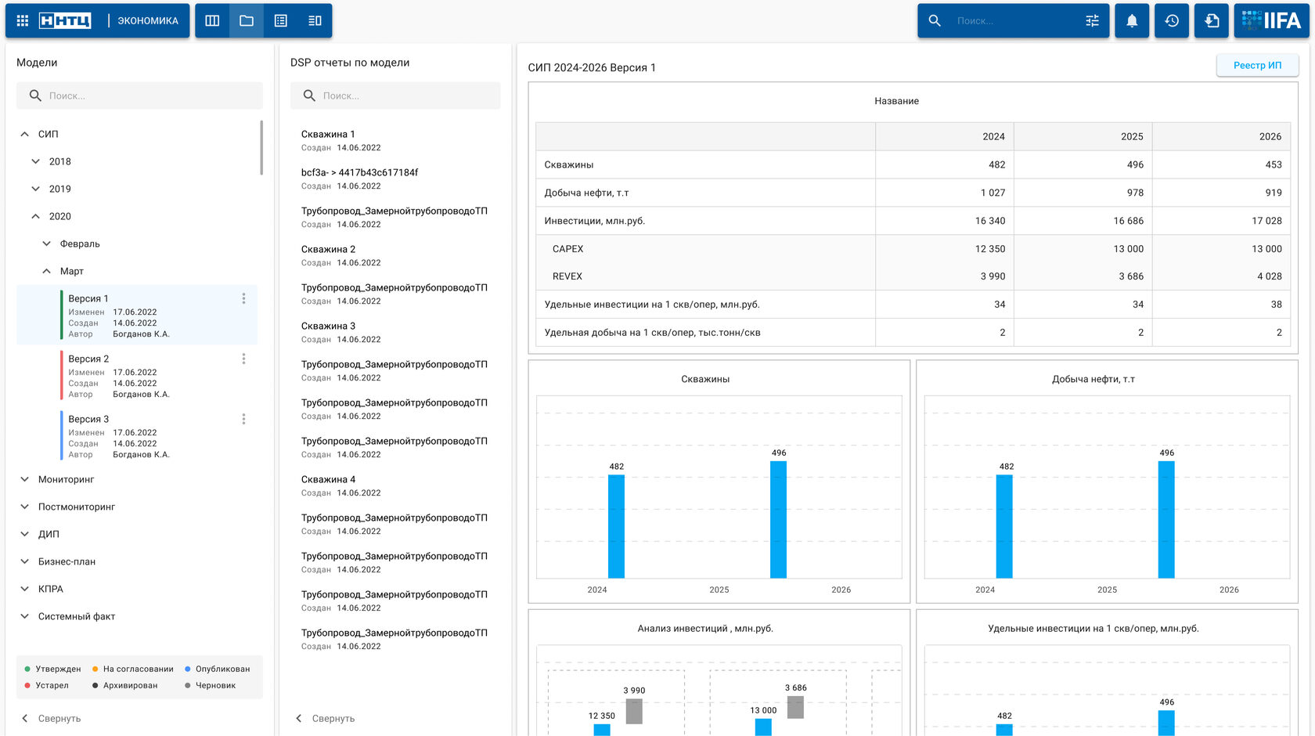Image resolution: width=1315 pixels, height=736 pixels.
Task: Switch to the columns layout view icon
Action: tap(212, 21)
